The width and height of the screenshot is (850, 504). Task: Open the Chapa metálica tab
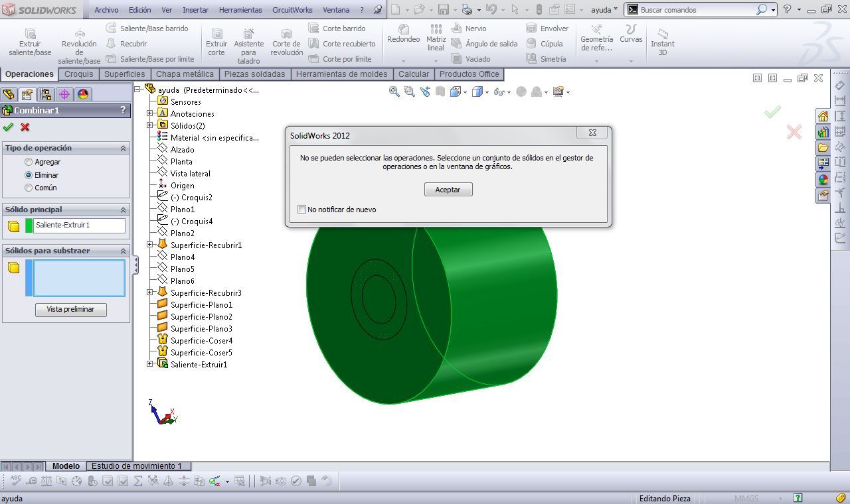[185, 74]
